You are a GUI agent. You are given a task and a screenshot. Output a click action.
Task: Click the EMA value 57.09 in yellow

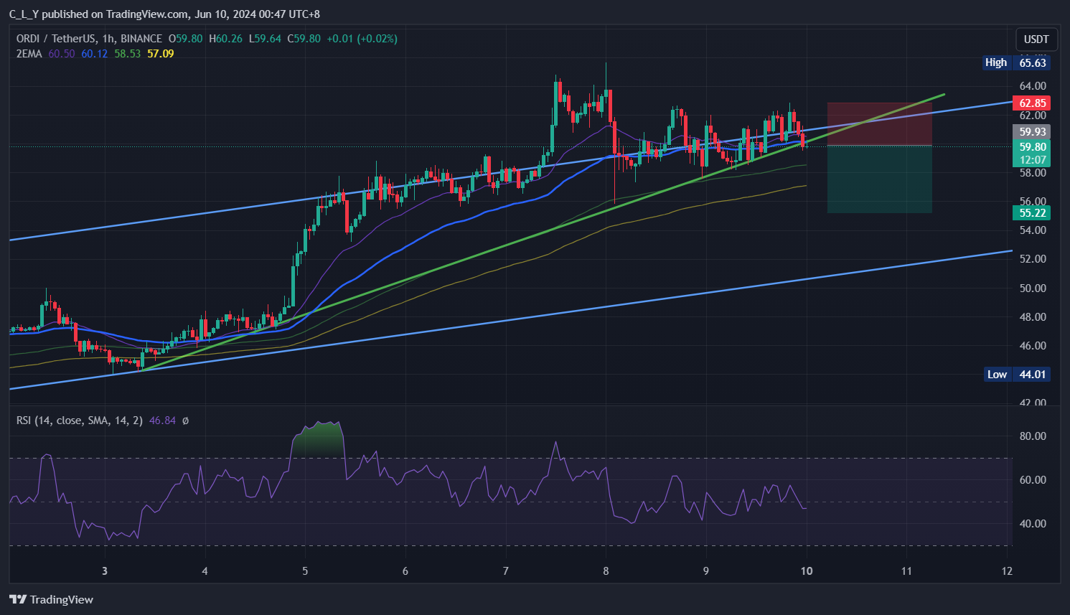[161, 54]
